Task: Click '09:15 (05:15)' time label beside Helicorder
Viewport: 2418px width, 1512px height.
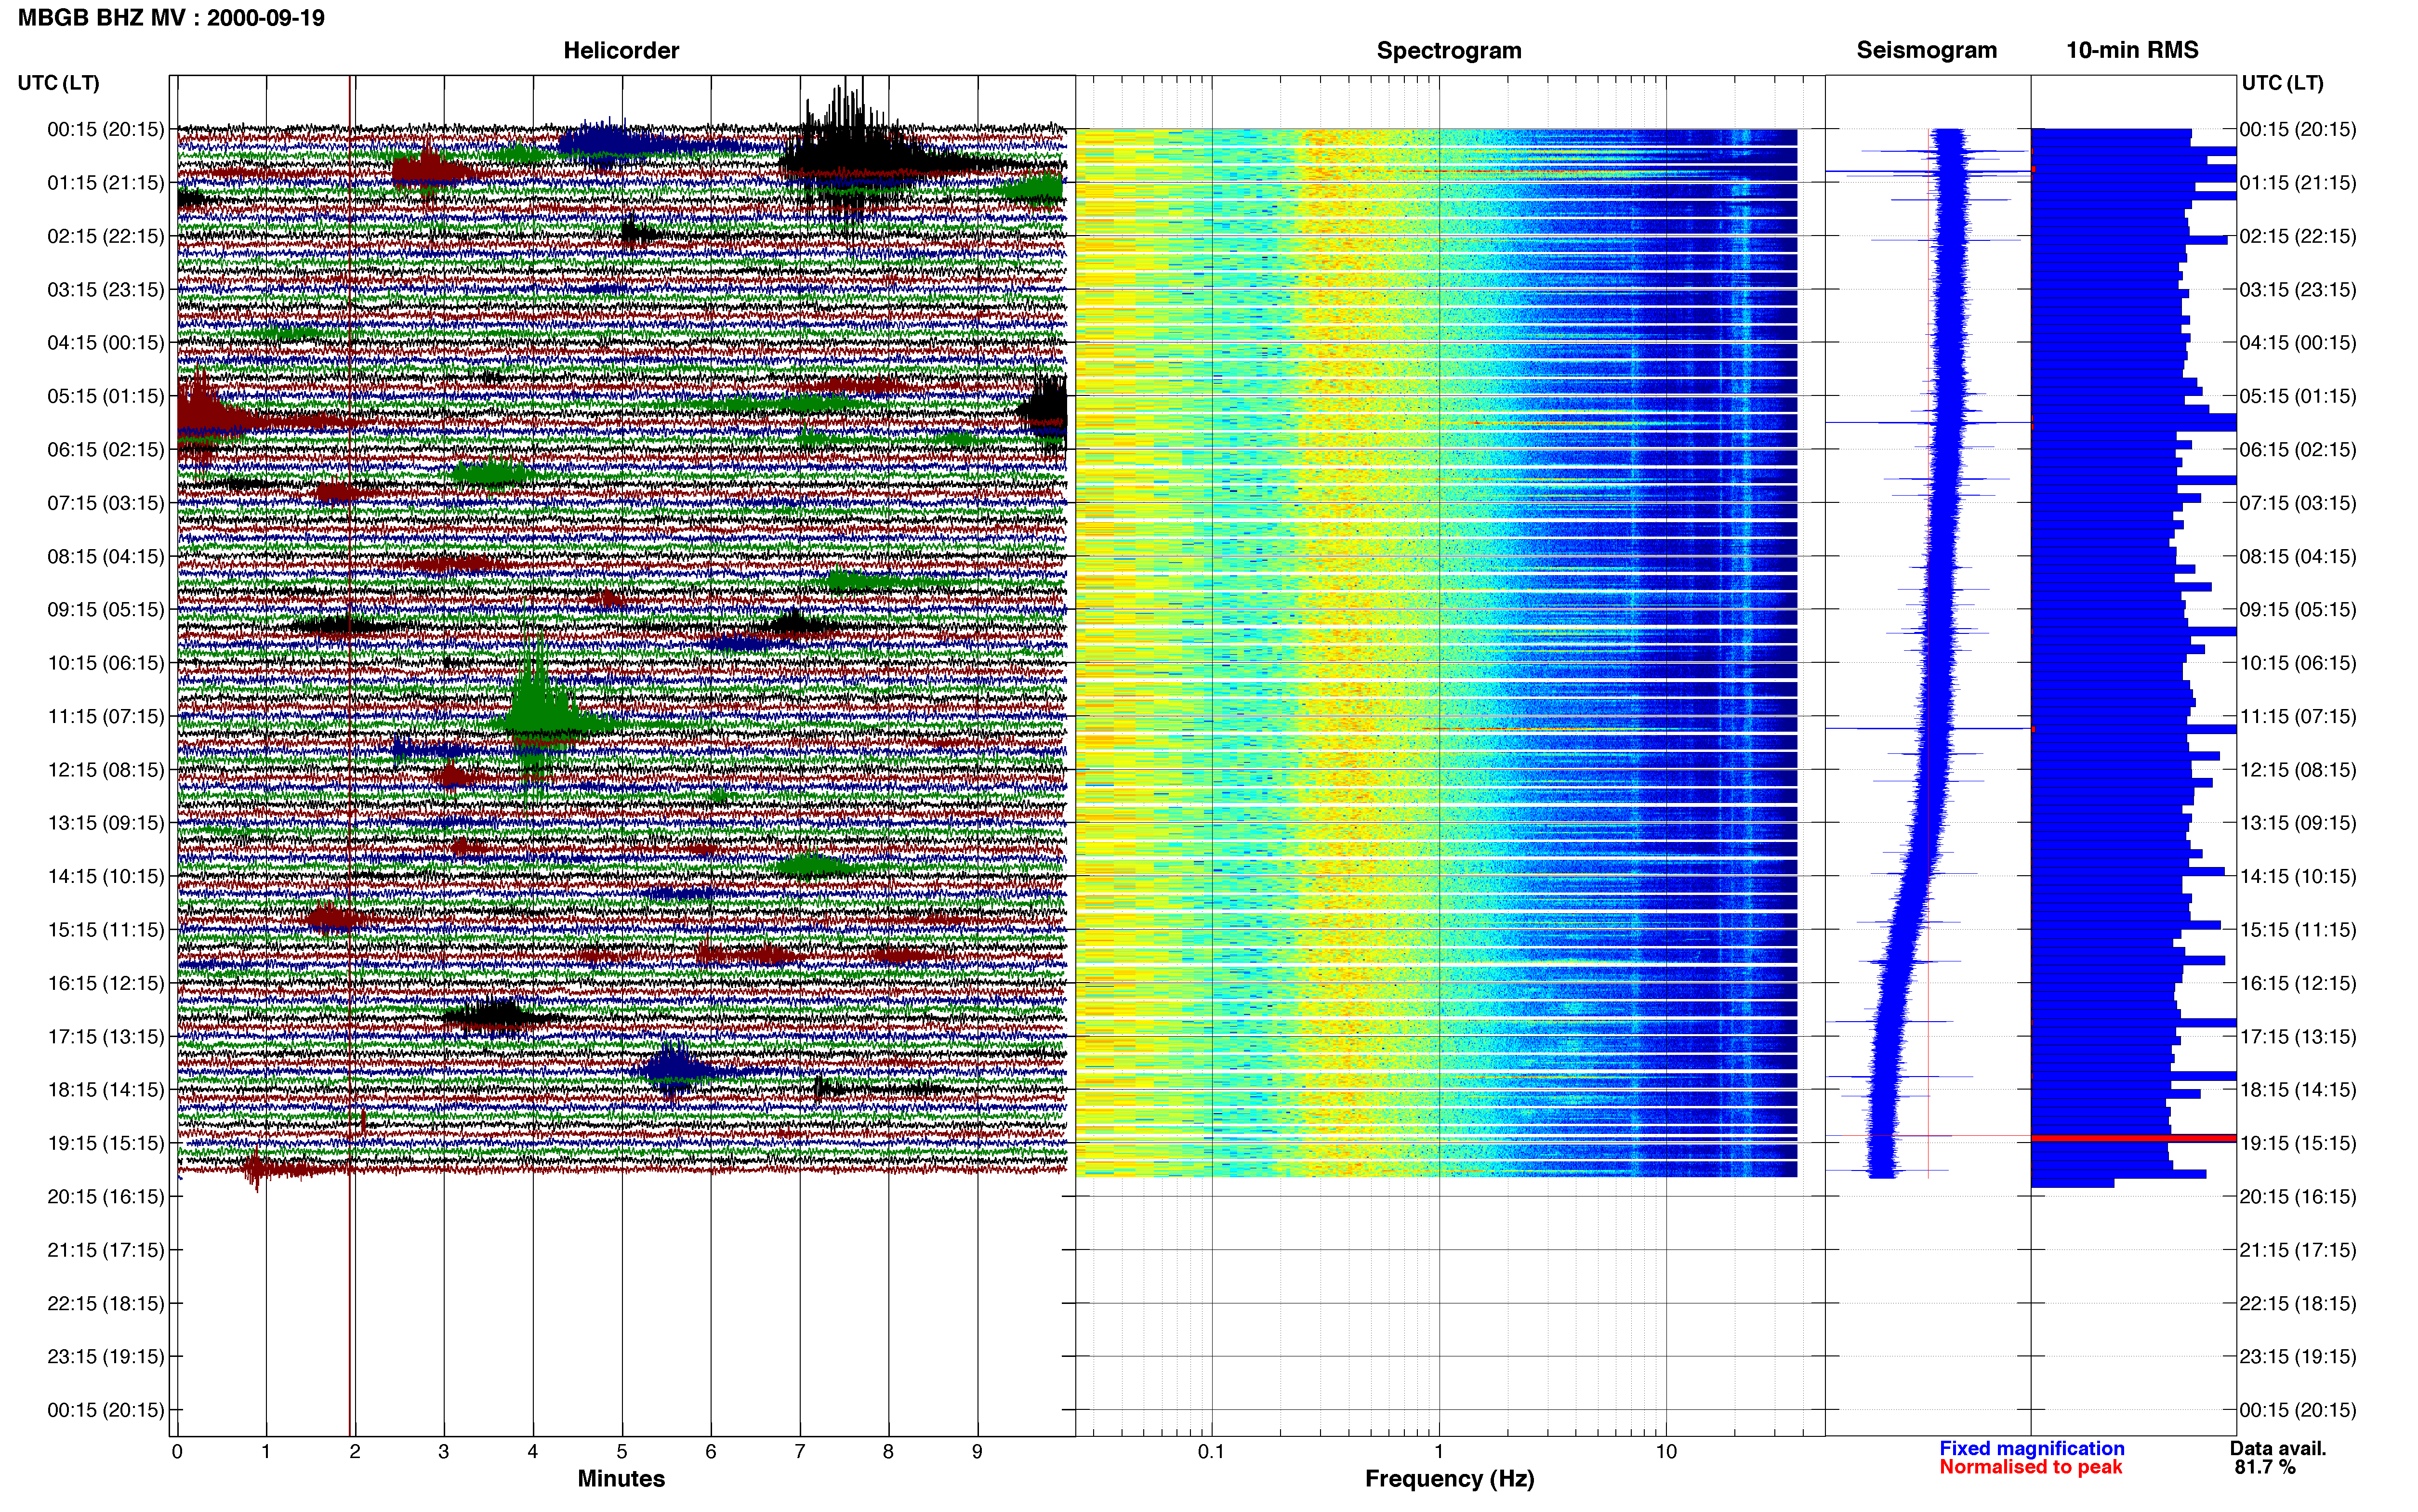Action: click(106, 610)
